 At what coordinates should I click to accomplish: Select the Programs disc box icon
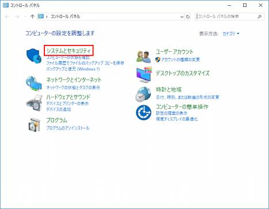coord(34,124)
